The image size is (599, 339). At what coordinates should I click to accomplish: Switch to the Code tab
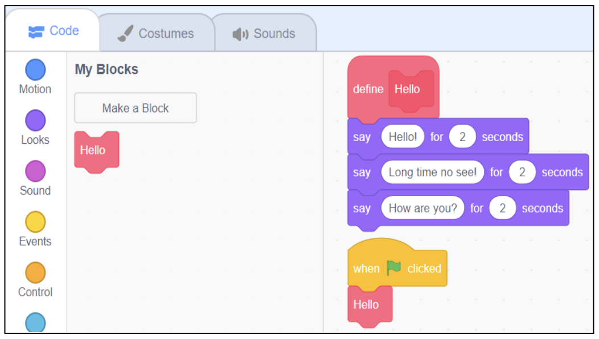point(54,31)
